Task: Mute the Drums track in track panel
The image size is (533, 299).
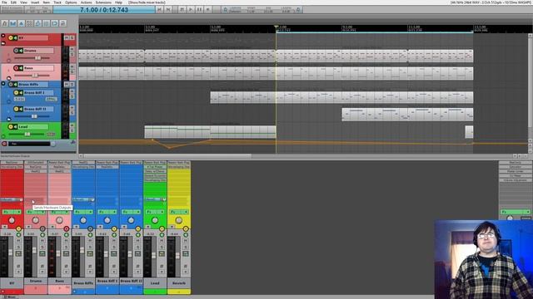Action: point(72,50)
